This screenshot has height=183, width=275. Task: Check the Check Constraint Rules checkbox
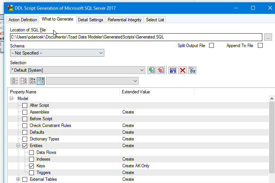click(25, 126)
